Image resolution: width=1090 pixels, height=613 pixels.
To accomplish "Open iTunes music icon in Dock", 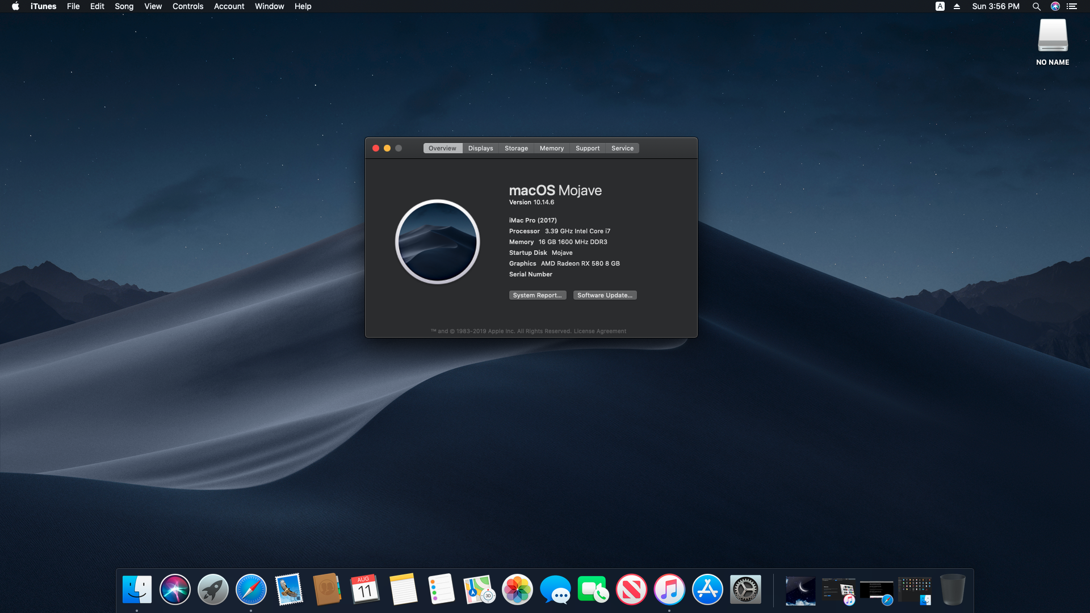I will (x=669, y=590).
